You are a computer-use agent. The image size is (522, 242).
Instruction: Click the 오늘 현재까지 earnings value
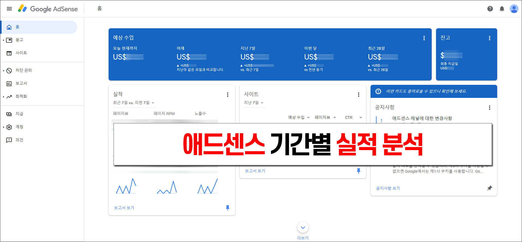tap(128, 57)
